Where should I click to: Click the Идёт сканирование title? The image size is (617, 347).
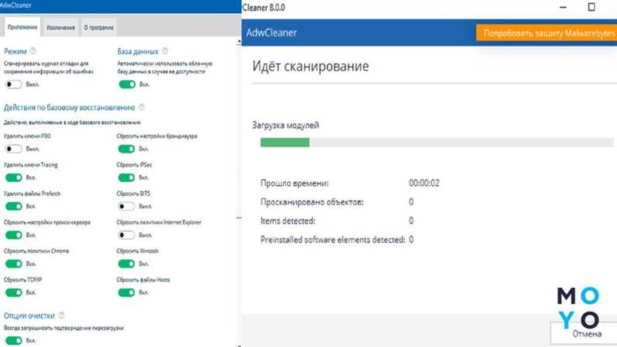[x=311, y=66]
